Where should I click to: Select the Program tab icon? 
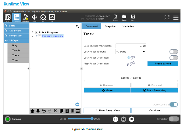pos(16,18)
